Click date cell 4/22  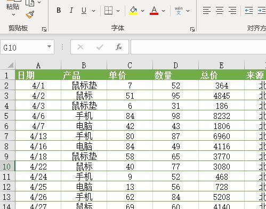38,166
